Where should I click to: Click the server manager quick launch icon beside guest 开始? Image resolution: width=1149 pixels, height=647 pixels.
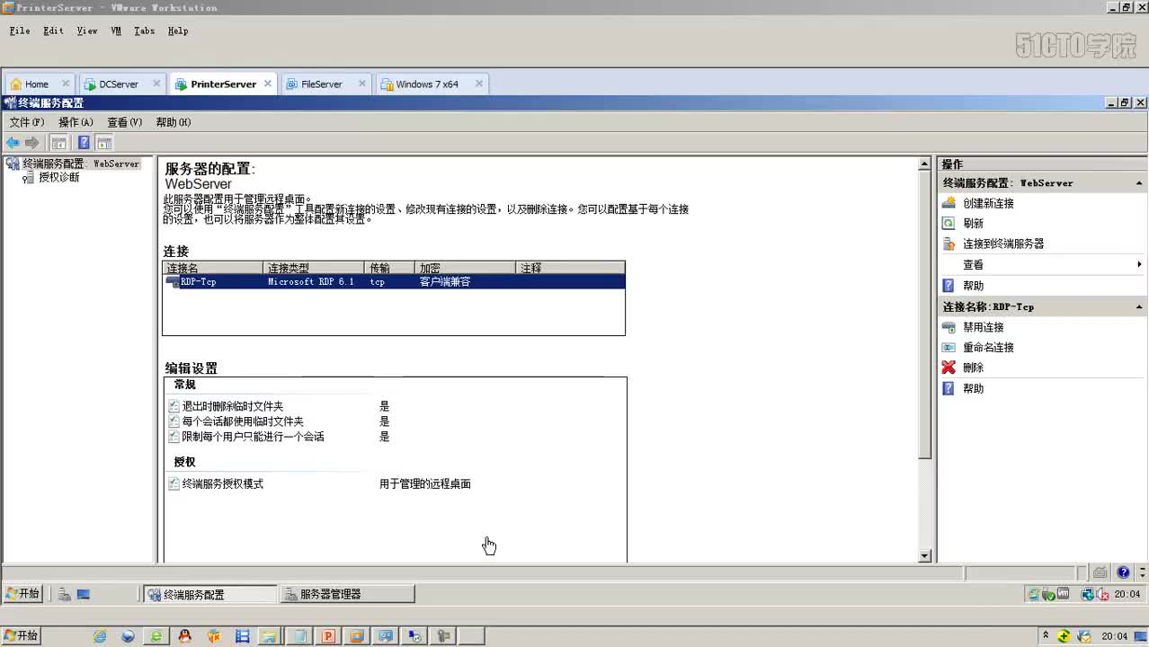click(x=65, y=594)
